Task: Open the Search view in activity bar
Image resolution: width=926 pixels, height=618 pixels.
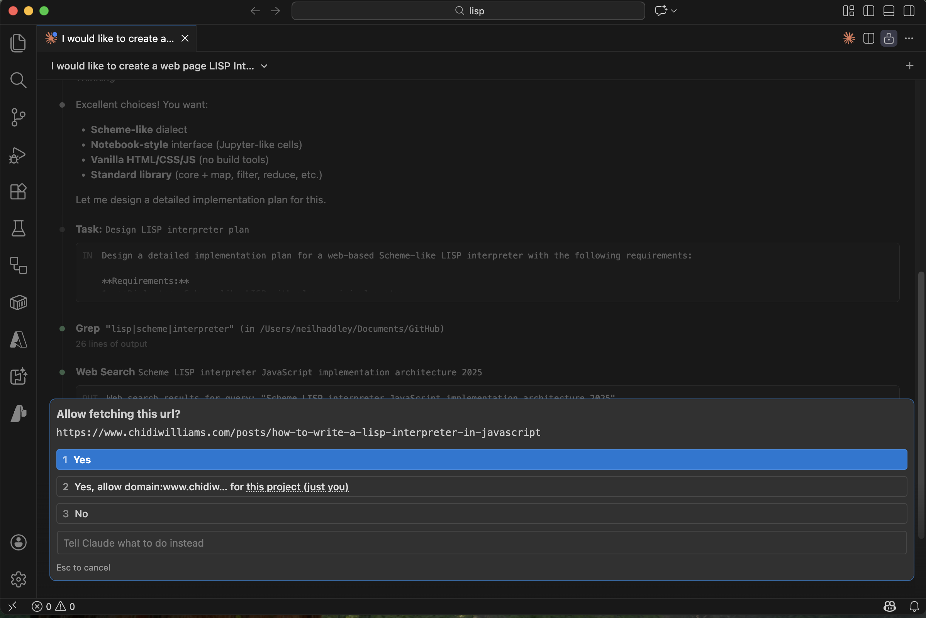Action: (18, 80)
